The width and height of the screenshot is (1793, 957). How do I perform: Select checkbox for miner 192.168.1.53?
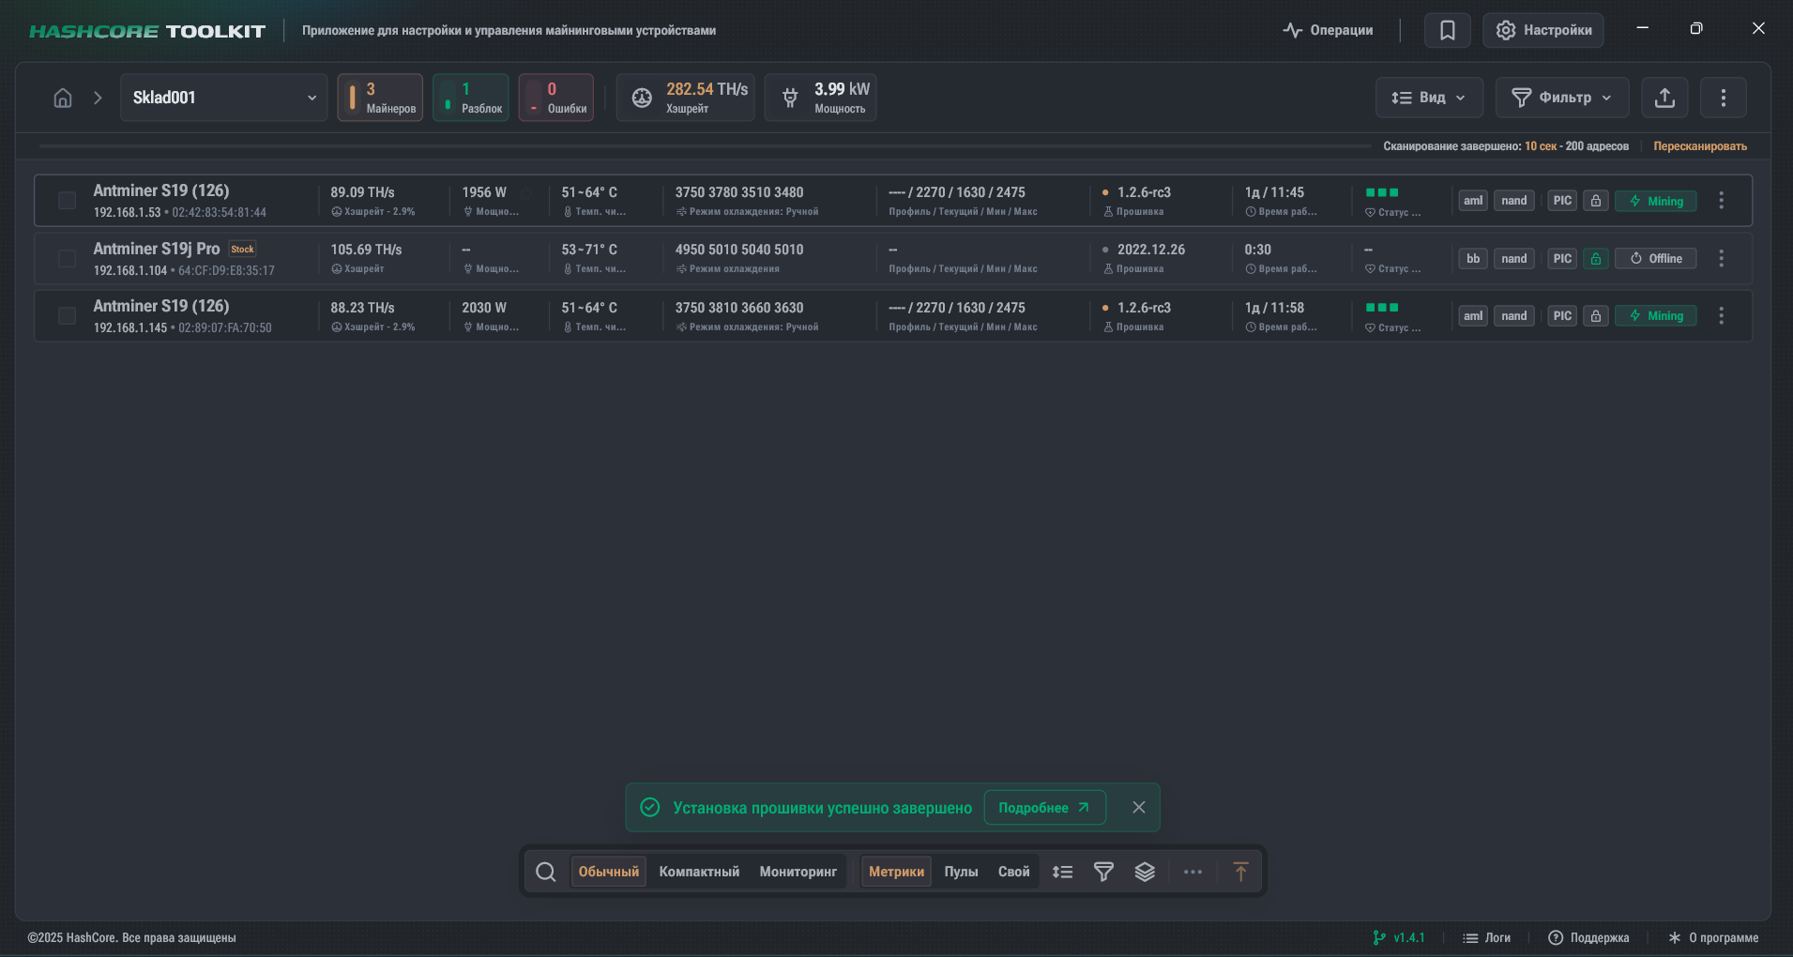[x=67, y=201]
